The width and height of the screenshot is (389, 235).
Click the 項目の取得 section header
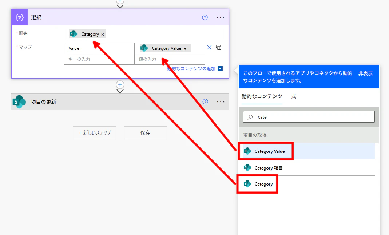[255, 135]
